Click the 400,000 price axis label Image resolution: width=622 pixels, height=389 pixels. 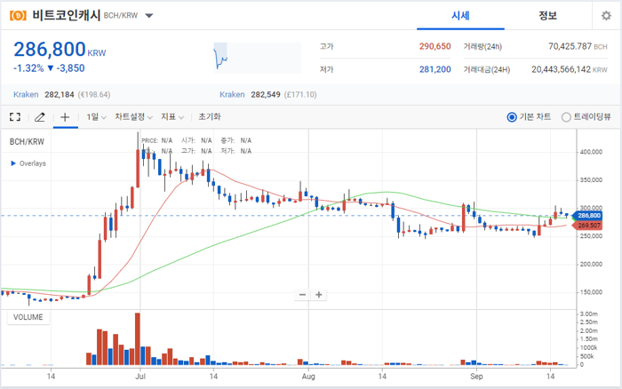coord(591,152)
